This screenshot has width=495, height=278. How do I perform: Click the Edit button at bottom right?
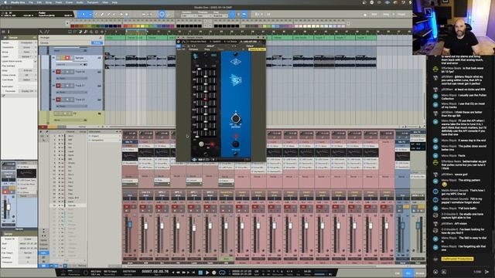[x=398, y=273]
